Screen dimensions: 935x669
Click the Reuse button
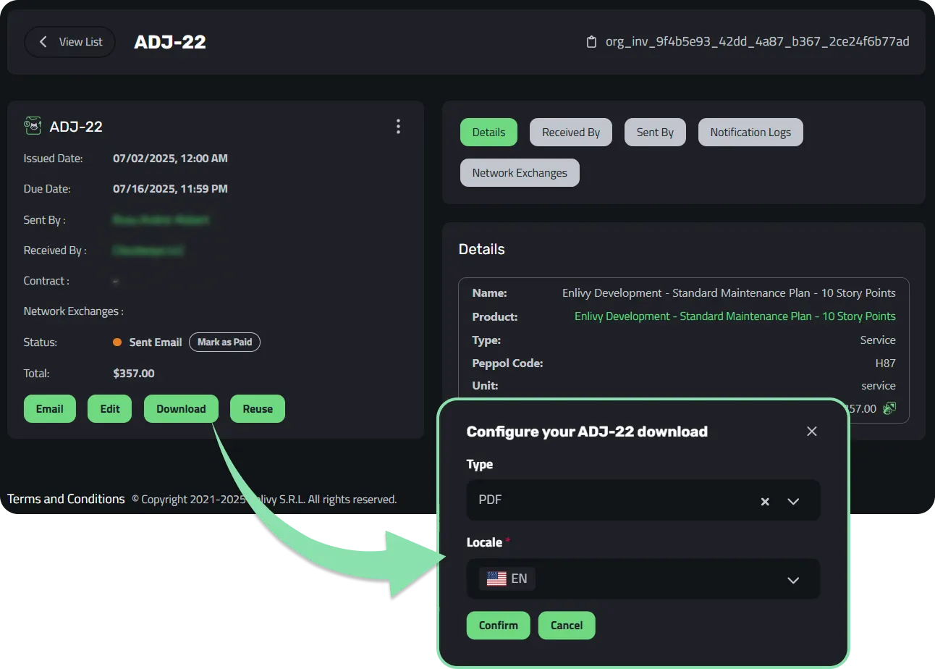258,408
